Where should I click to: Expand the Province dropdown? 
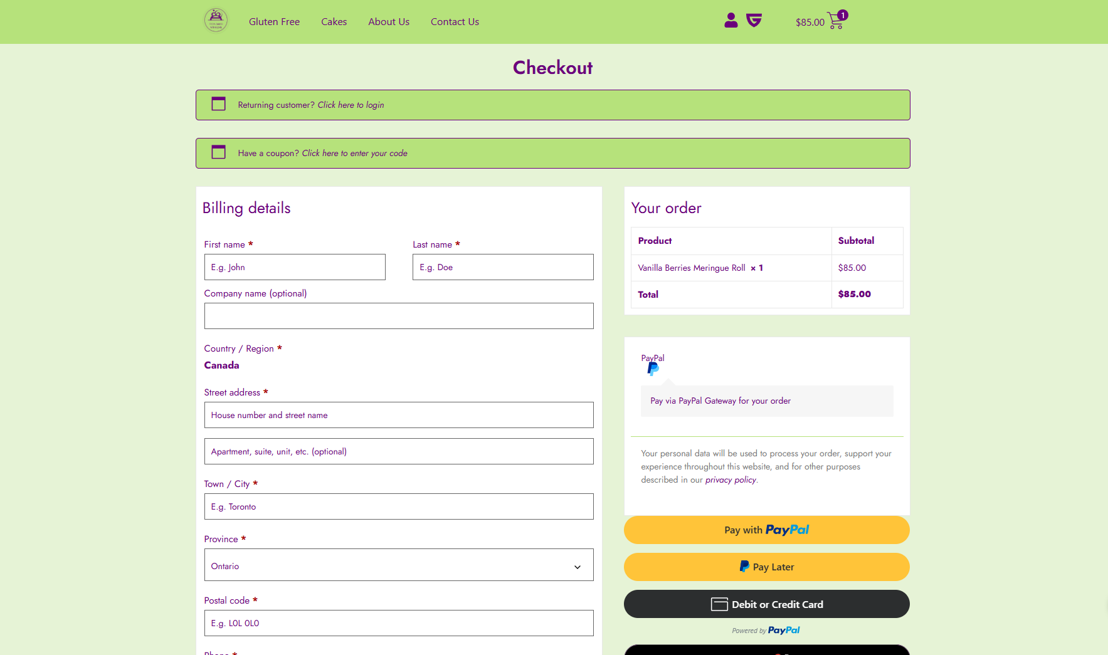click(x=398, y=565)
